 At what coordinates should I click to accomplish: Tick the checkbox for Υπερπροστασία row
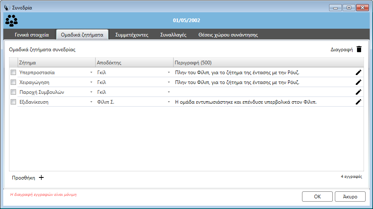13,73
